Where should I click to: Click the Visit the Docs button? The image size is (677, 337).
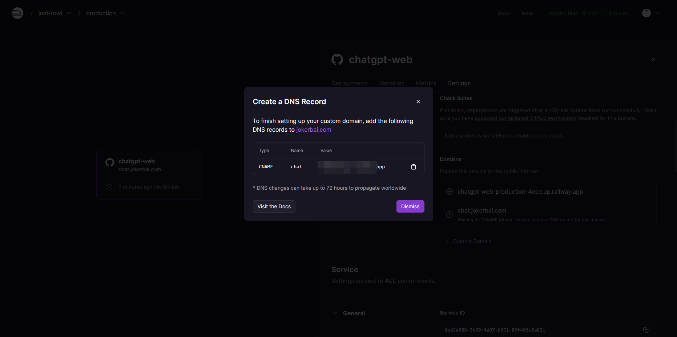click(274, 206)
